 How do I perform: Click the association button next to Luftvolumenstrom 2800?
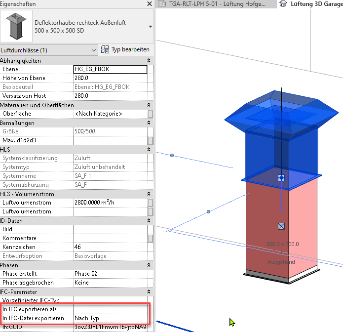[x=150, y=203]
